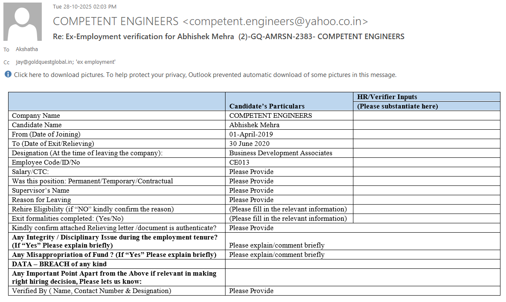Click the verifier cell for Reason for Leaving
This screenshot has height=302, width=506.
point(426,200)
